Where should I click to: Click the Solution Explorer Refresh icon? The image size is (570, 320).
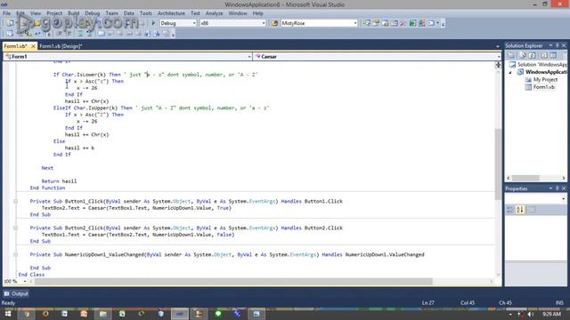coord(532,55)
